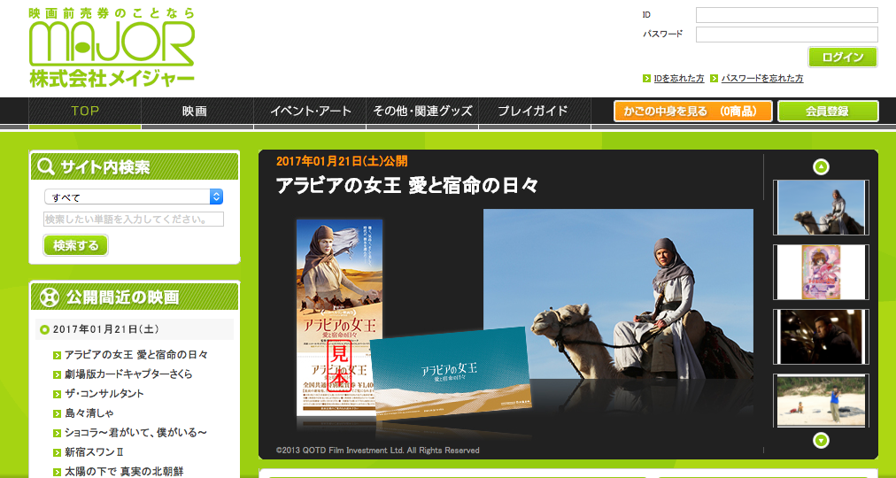
Task: Click arrow bullet beside ザ・コンサルタント
Action: click(57, 394)
